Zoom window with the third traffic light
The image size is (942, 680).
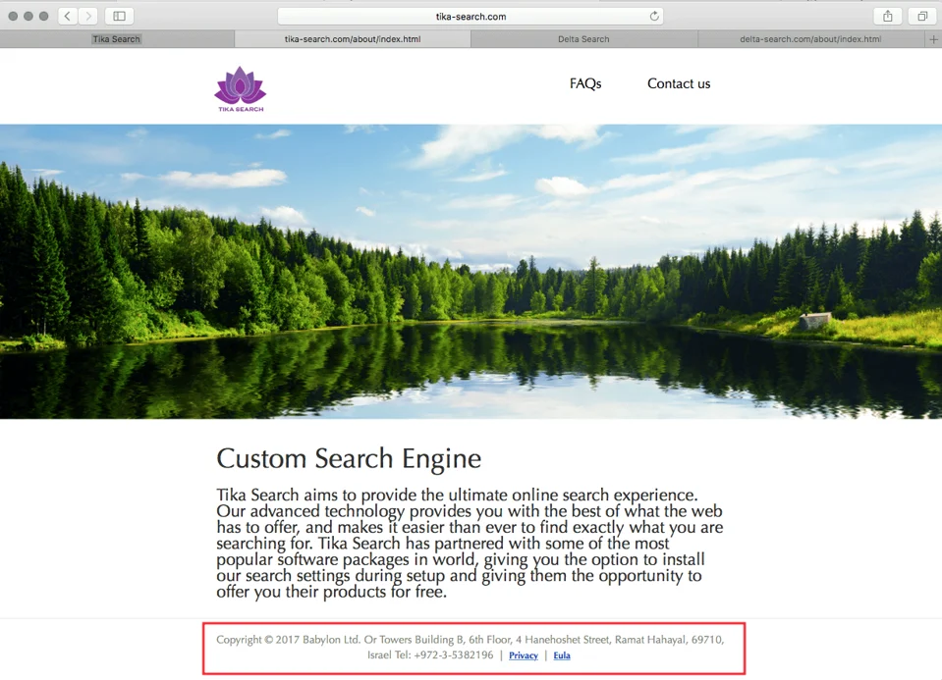(x=44, y=17)
